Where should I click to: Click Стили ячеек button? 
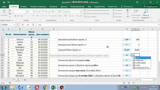click(x=90, y=17)
